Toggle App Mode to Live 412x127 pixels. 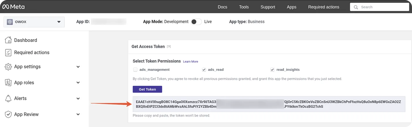[x=196, y=22]
